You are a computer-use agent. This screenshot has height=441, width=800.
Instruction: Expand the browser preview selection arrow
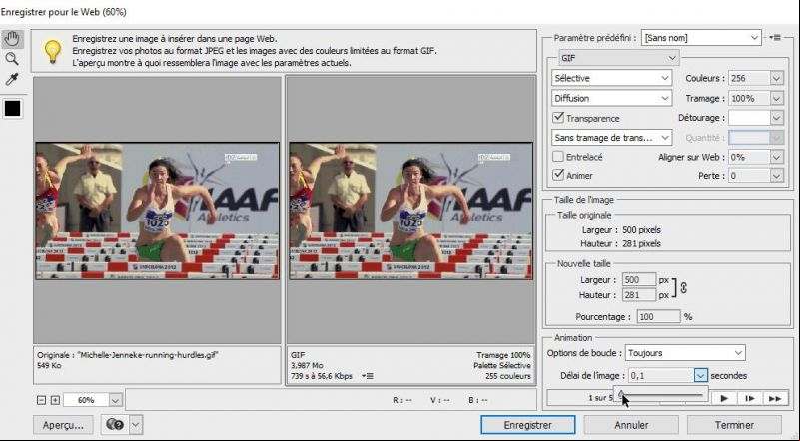(x=136, y=424)
